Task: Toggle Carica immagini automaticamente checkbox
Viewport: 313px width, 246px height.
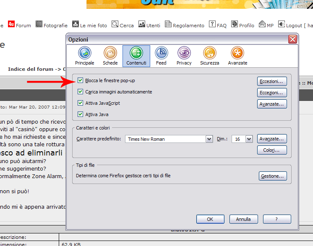Action: (x=80, y=92)
